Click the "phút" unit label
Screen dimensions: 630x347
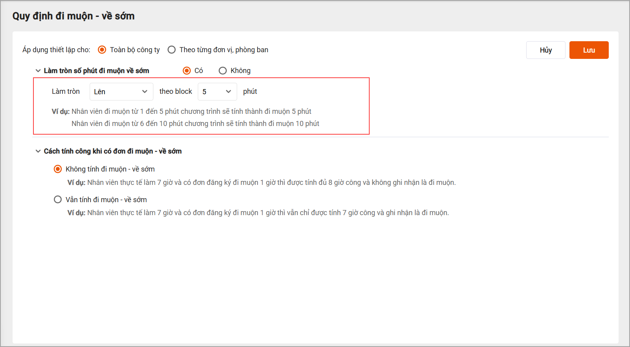(250, 91)
